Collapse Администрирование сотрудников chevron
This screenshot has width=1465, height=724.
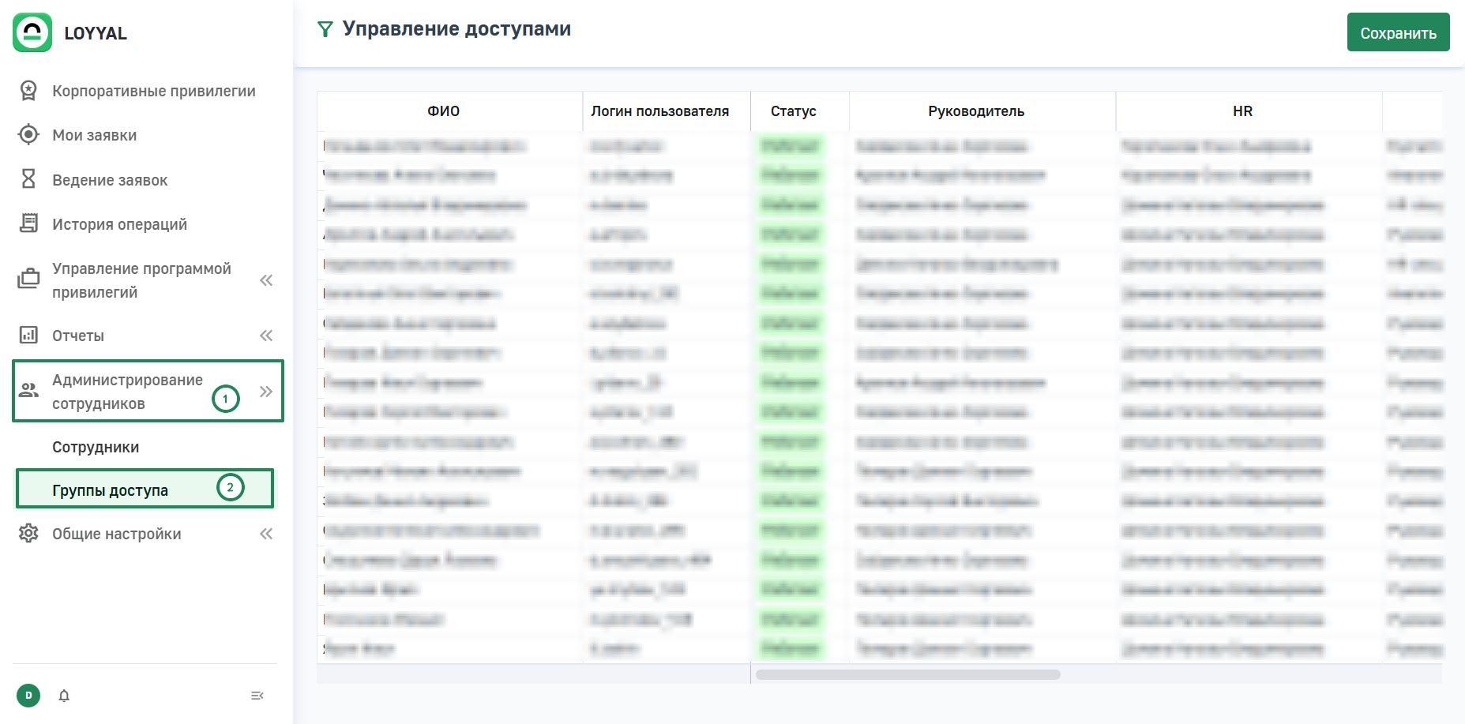click(x=266, y=392)
